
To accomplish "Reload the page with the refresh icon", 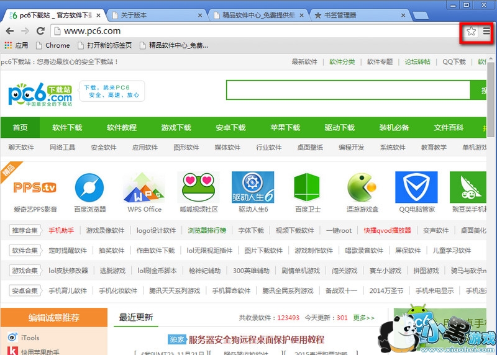I will pyautogui.click(x=40, y=31).
